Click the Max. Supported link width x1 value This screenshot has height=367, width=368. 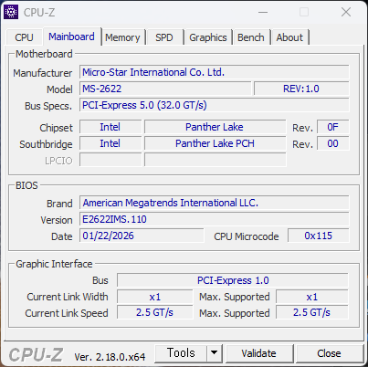[x=312, y=297]
